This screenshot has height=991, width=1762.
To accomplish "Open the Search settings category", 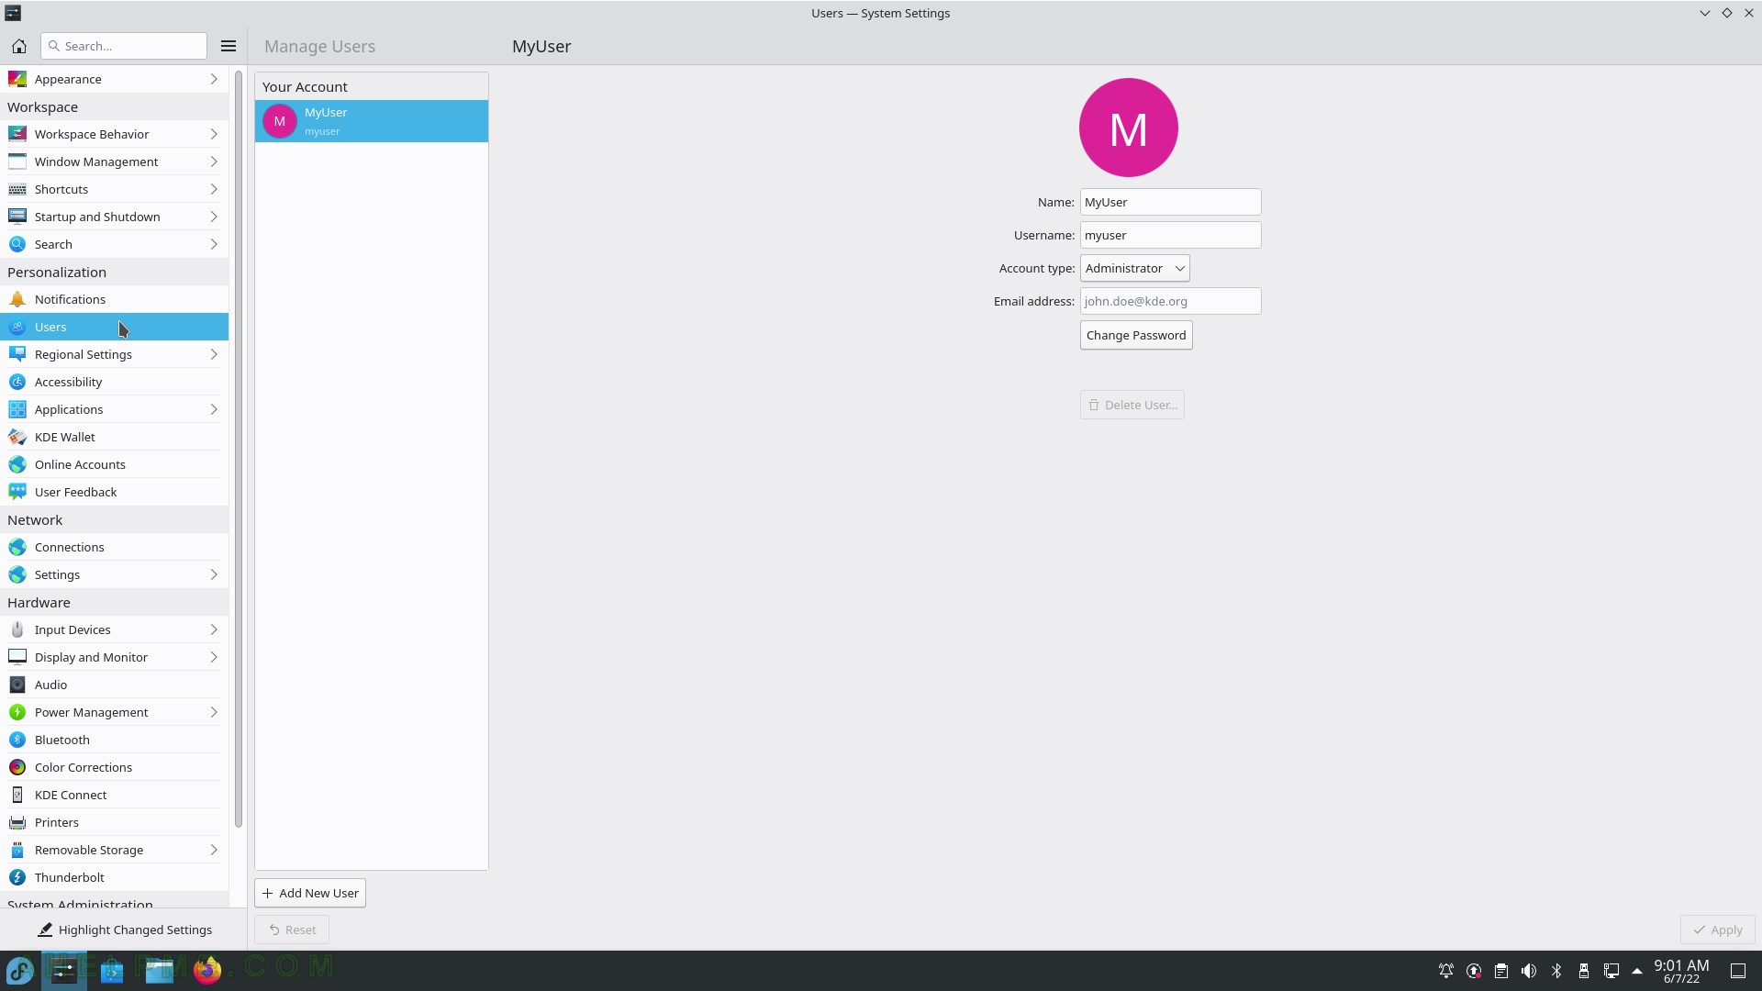I will coord(114,244).
